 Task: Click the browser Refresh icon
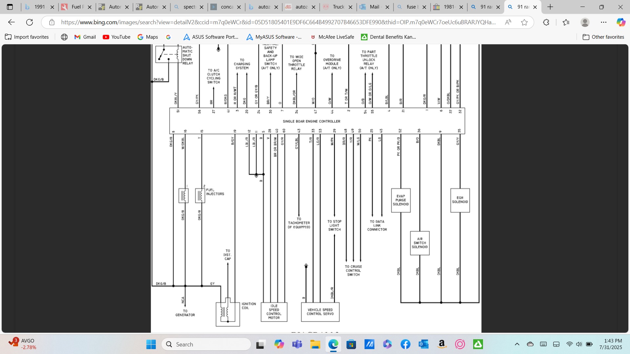(30, 22)
